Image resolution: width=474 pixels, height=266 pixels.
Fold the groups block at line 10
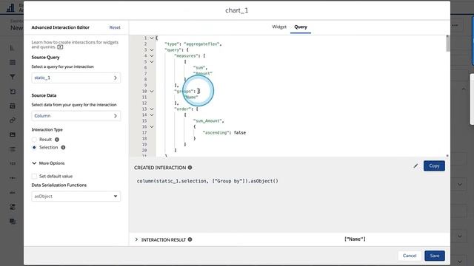point(152,92)
